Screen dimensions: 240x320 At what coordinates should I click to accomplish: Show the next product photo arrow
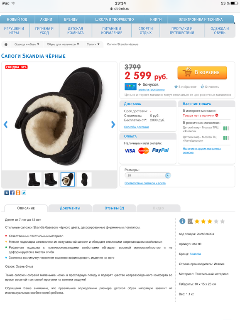[x=113, y=125]
